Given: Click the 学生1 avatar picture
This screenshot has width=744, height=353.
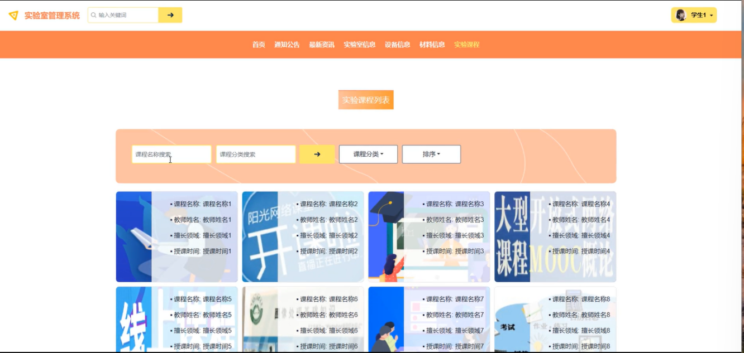Looking at the screenshot, I should click(681, 15).
